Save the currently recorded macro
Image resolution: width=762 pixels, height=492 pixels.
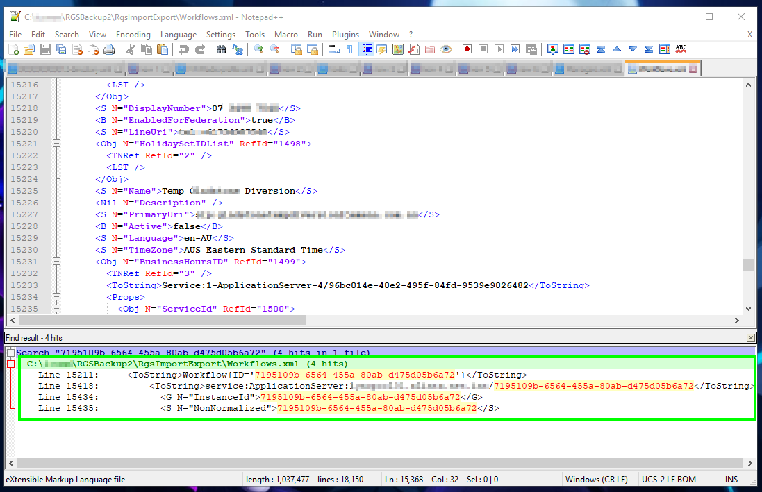pos(531,49)
